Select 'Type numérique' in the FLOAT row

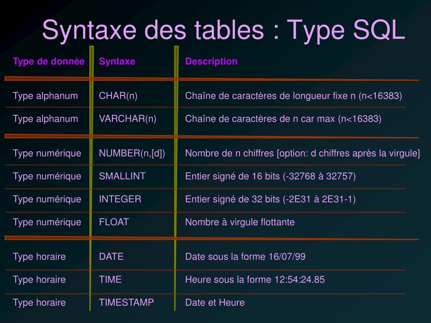pos(47,222)
